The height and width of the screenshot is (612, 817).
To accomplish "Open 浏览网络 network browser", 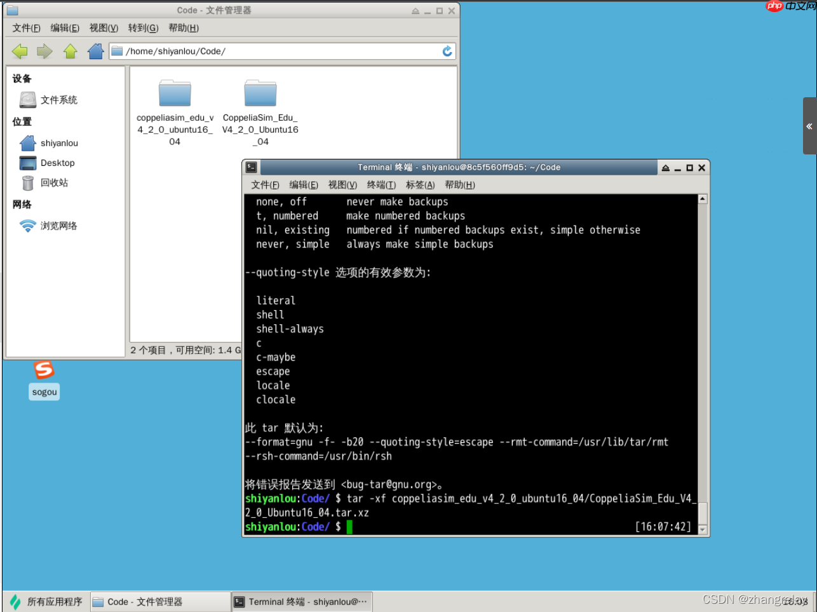I will click(58, 226).
